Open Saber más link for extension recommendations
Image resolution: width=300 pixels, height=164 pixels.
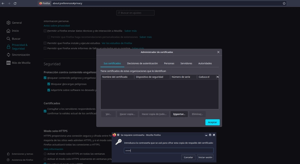[146, 37]
